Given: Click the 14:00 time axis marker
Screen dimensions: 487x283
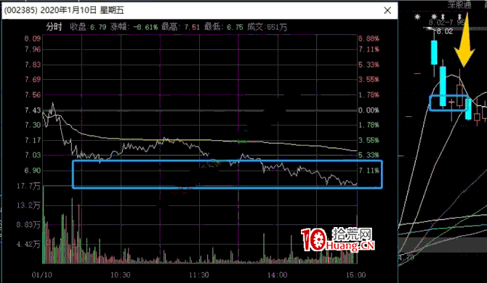Looking at the screenshot, I should tap(278, 275).
